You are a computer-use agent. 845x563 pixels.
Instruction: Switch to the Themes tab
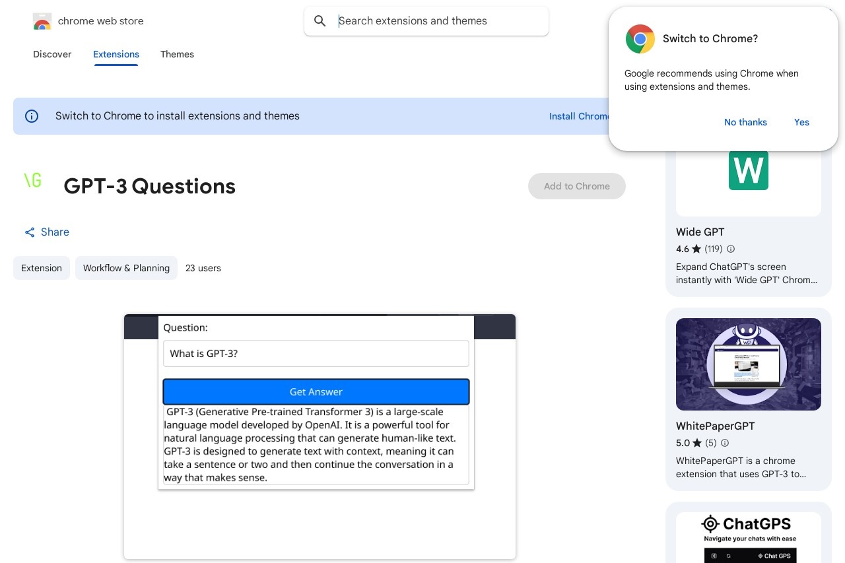click(x=177, y=54)
